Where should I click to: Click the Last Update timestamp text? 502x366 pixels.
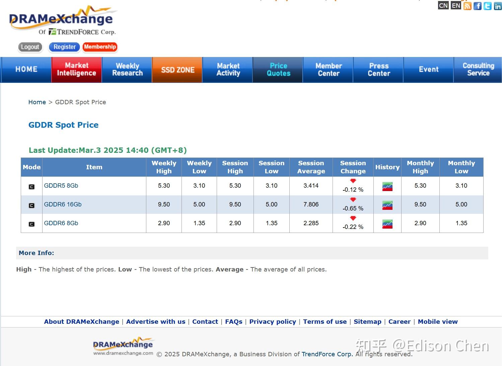(x=107, y=150)
